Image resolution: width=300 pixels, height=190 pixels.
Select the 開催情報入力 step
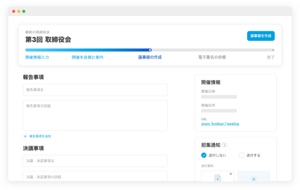coord(37,57)
